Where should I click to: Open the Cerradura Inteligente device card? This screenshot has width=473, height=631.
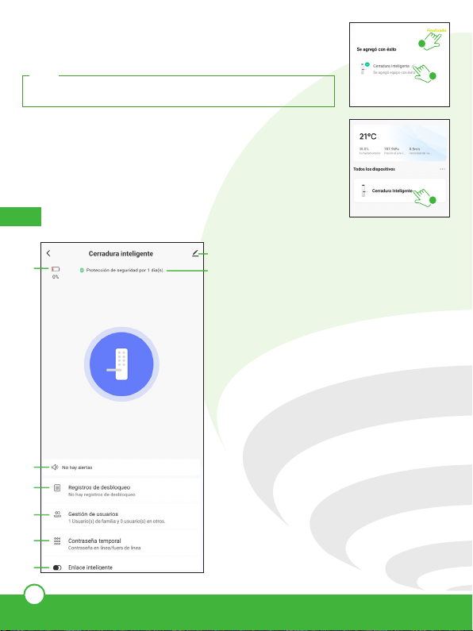(399, 190)
